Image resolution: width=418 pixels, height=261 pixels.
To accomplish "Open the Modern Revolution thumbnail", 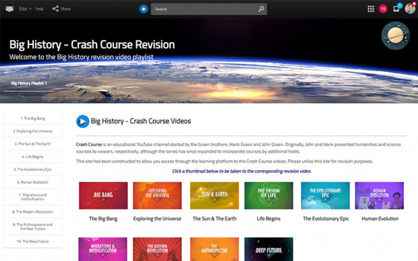I will [157, 249].
